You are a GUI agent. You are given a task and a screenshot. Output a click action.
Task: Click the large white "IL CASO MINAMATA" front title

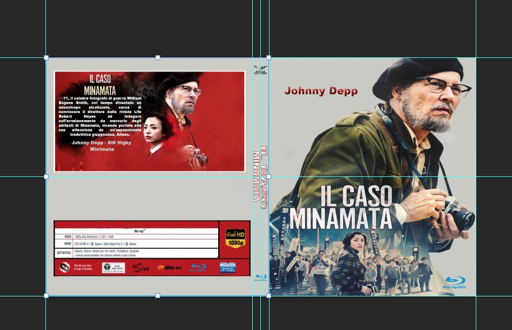341,208
